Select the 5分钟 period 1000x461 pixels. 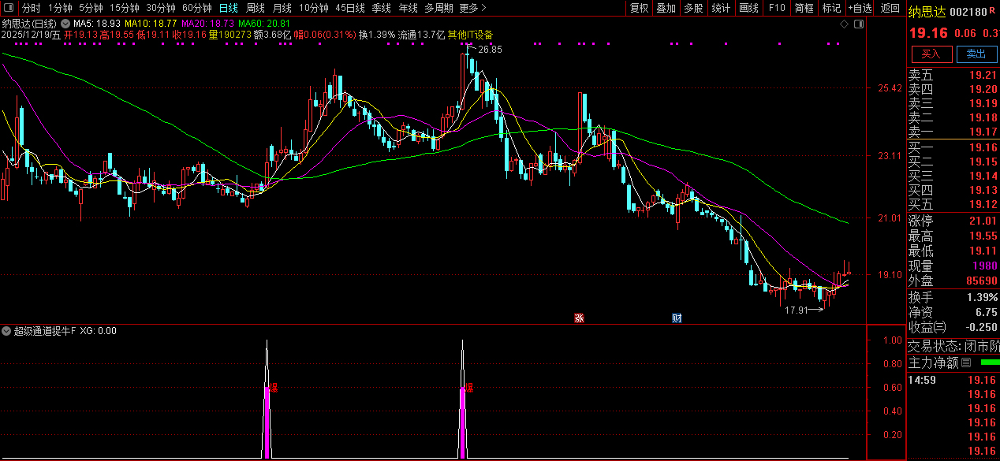coord(91,8)
